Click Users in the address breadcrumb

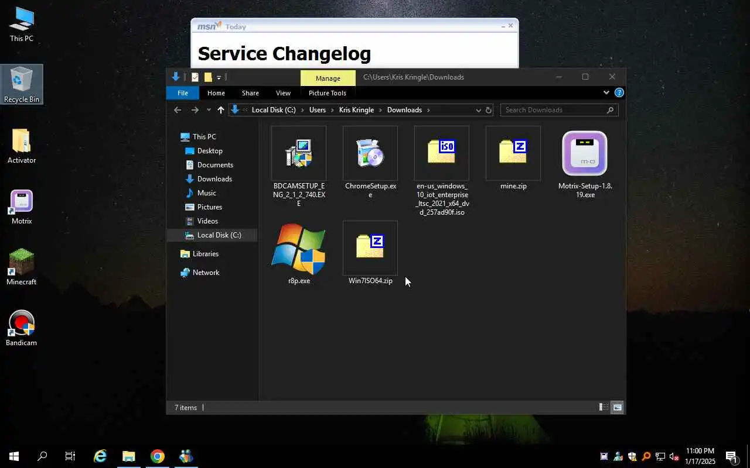318,110
